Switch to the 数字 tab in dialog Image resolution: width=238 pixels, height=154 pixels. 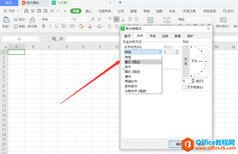pos(128,36)
